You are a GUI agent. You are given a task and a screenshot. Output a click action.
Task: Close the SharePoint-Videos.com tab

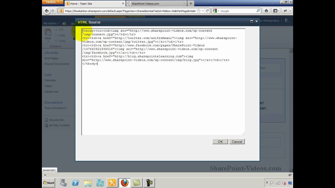pyautogui.click(x=184, y=4)
